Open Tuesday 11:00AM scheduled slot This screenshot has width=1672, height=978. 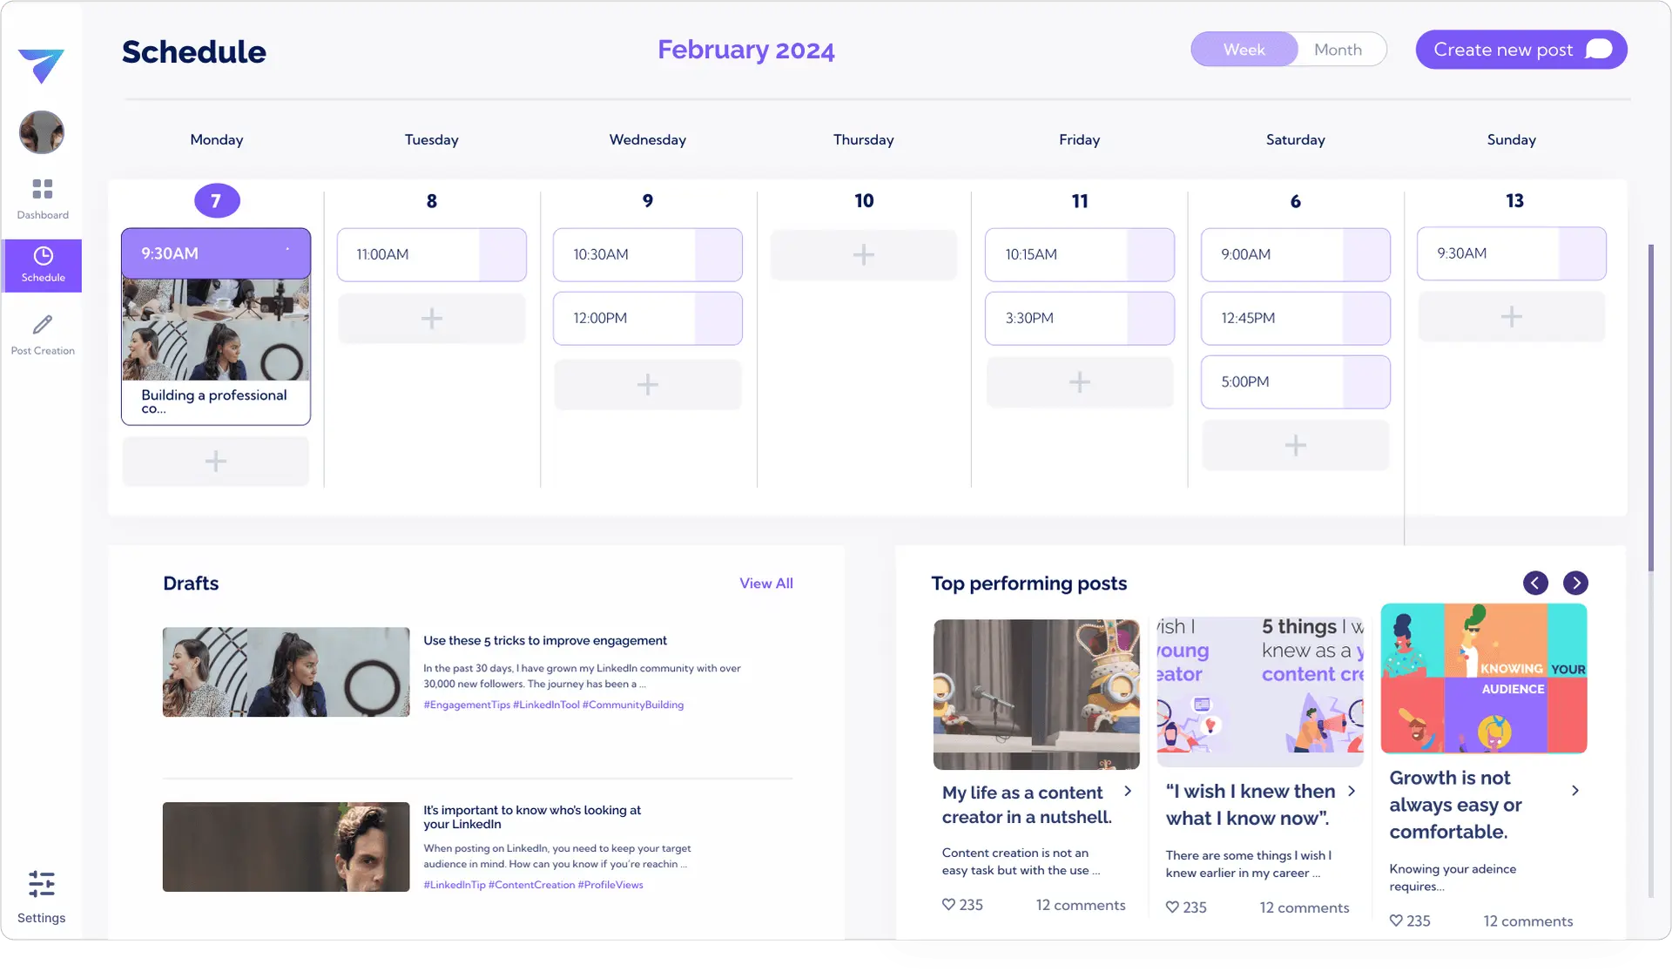(x=432, y=254)
